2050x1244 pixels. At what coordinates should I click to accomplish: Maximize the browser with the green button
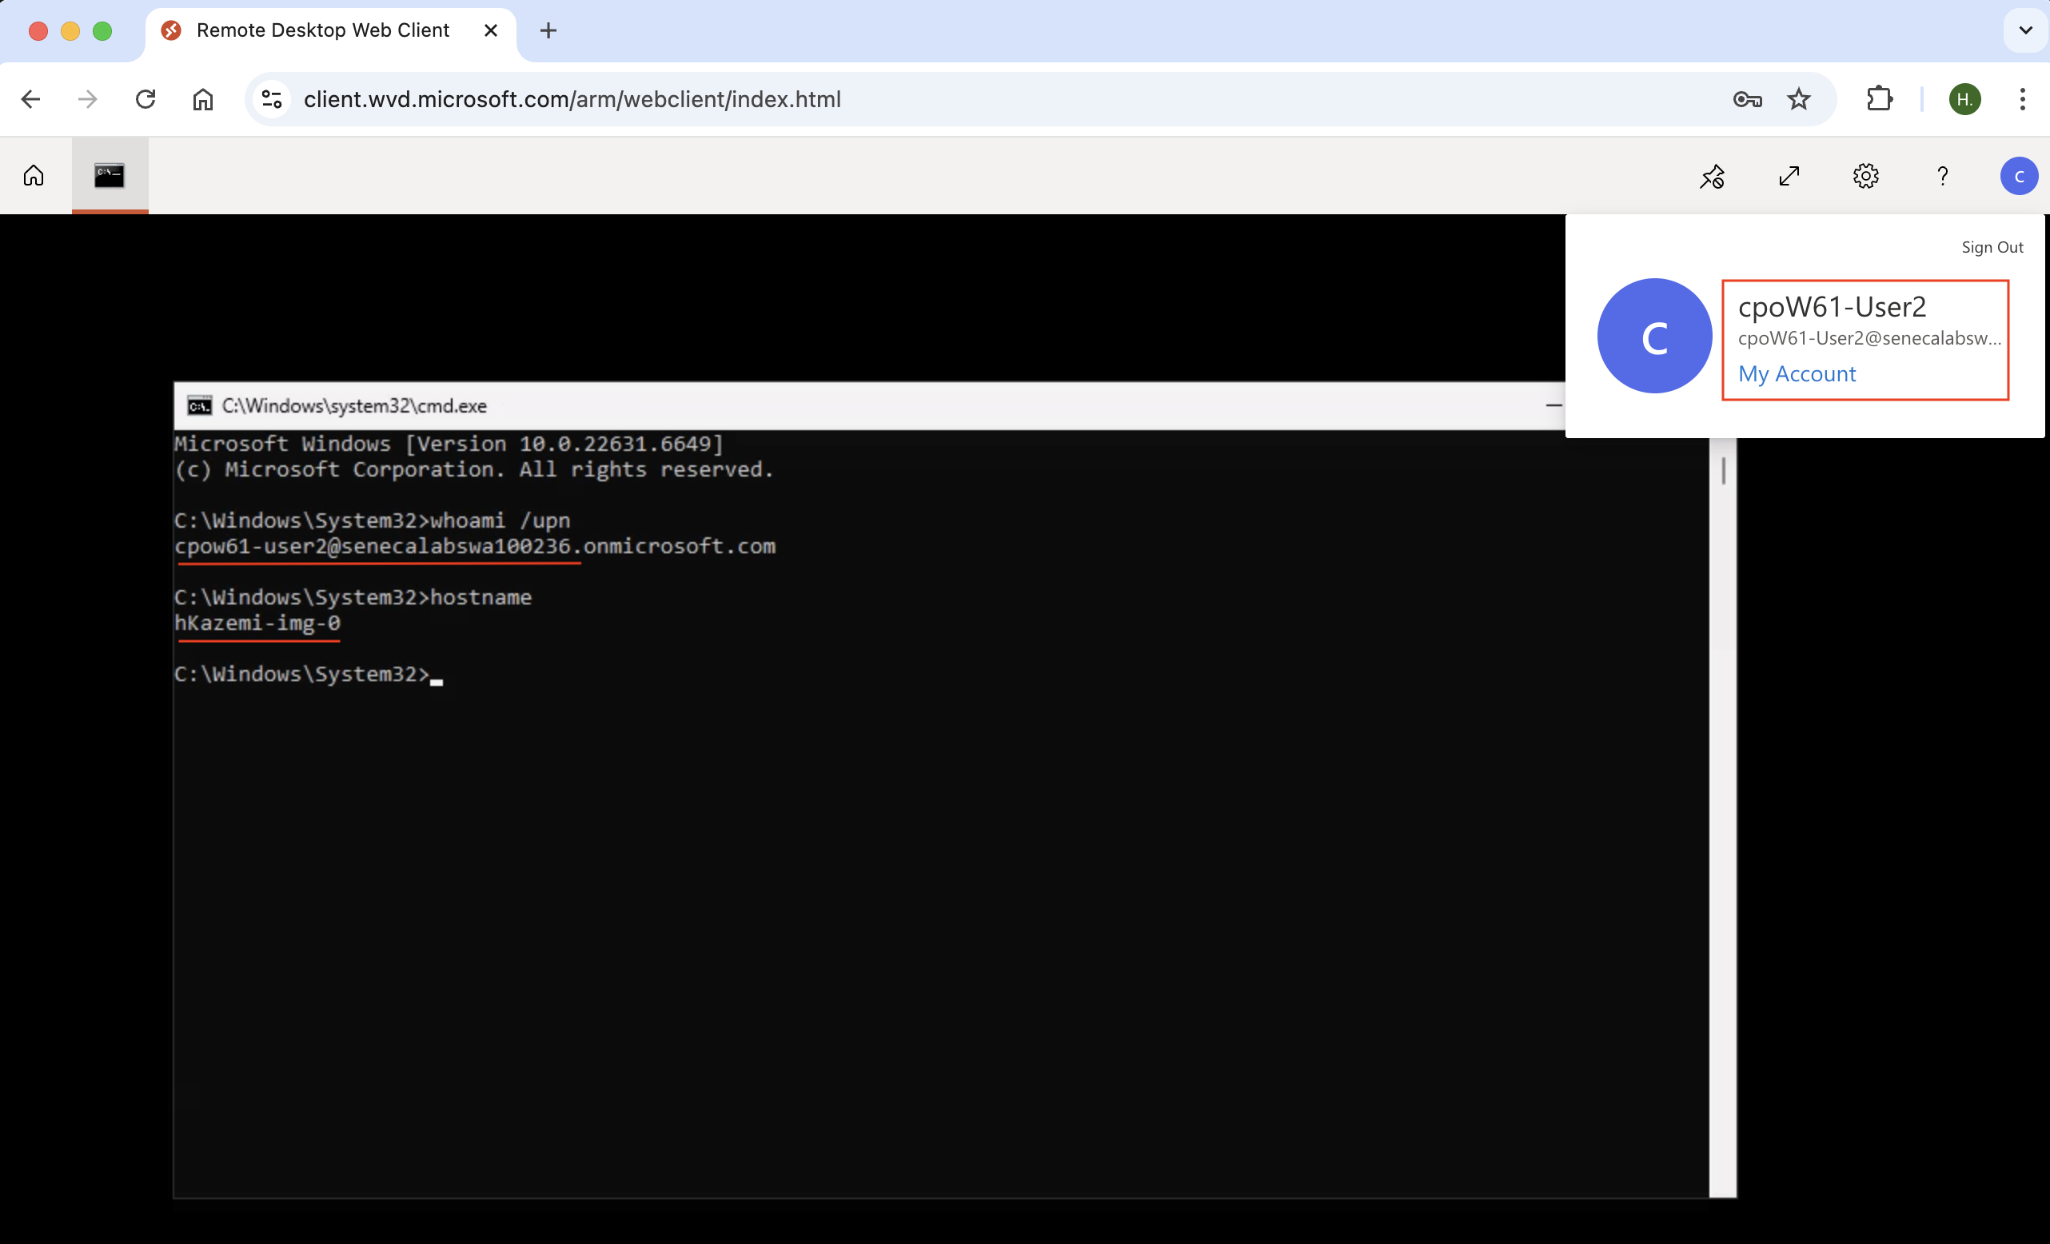pos(102,32)
